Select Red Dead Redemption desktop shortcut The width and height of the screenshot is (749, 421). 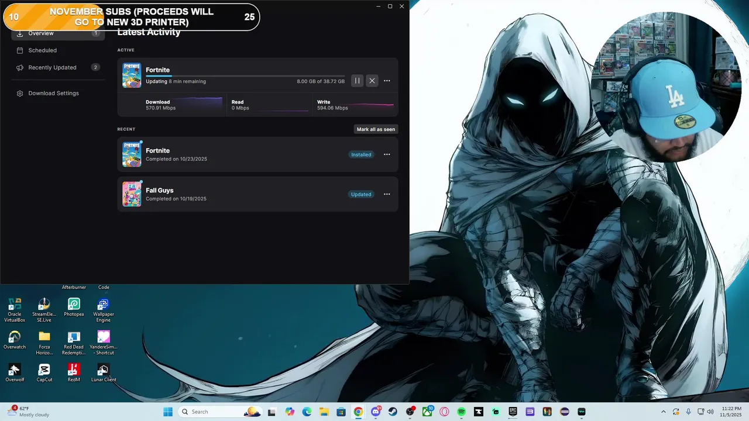pyautogui.click(x=74, y=343)
